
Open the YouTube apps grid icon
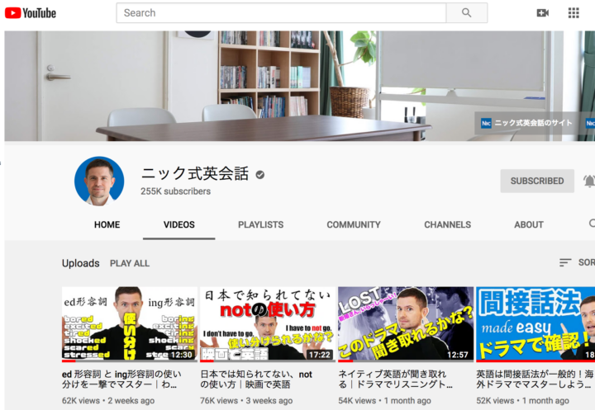574,13
